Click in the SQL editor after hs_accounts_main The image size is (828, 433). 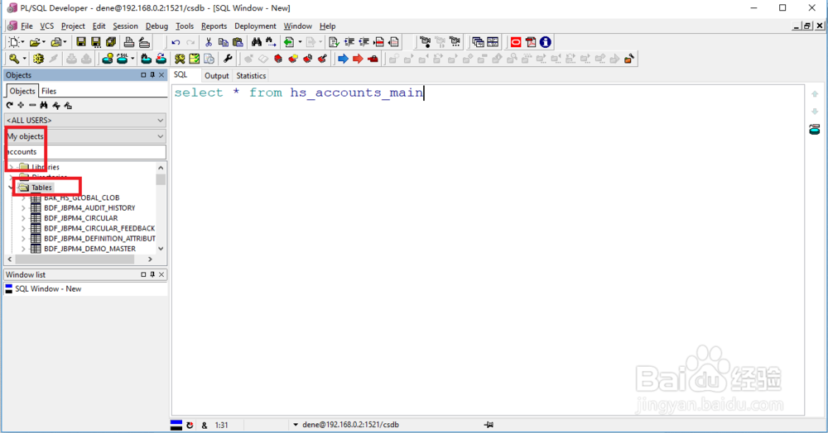coord(424,93)
